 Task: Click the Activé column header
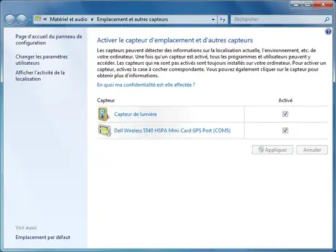click(285, 100)
